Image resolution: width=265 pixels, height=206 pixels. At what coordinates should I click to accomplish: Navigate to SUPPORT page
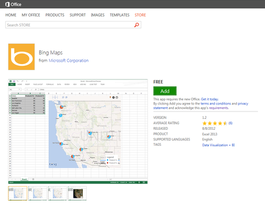point(77,15)
